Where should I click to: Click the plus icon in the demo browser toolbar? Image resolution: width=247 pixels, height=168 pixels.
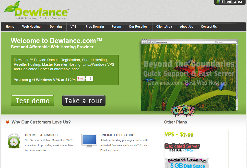152,42
